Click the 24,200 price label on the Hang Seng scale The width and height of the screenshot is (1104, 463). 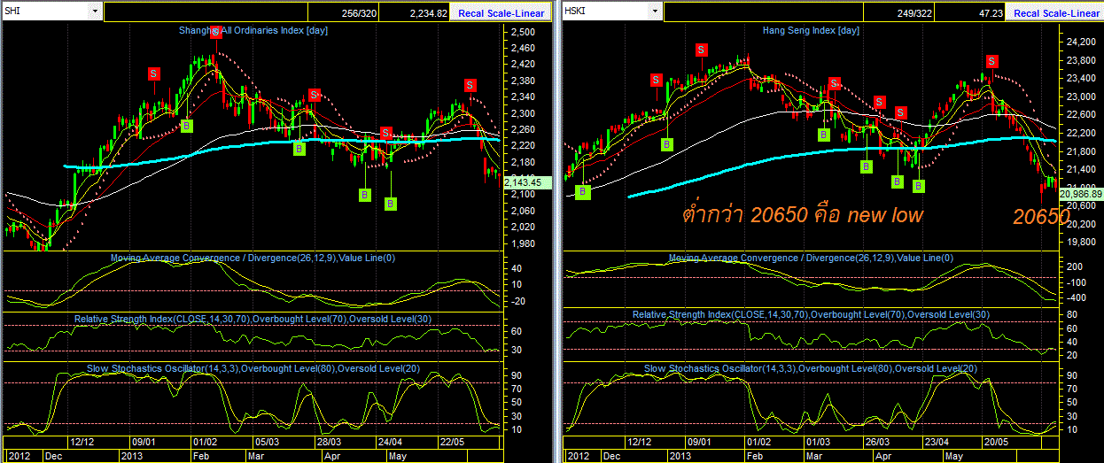coord(1080,42)
